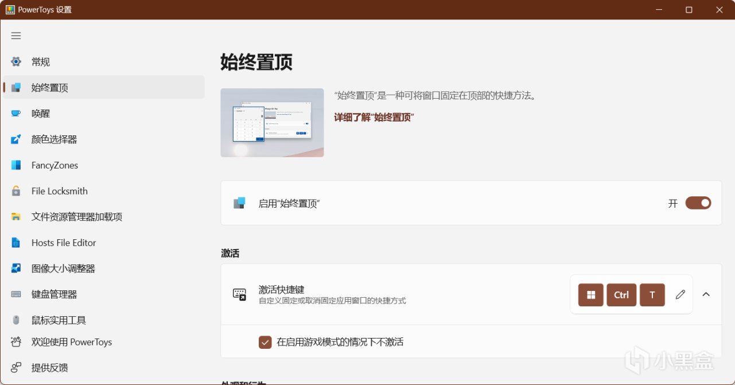Open 鼠标实用工具 settings
735x385 pixels.
104,320
